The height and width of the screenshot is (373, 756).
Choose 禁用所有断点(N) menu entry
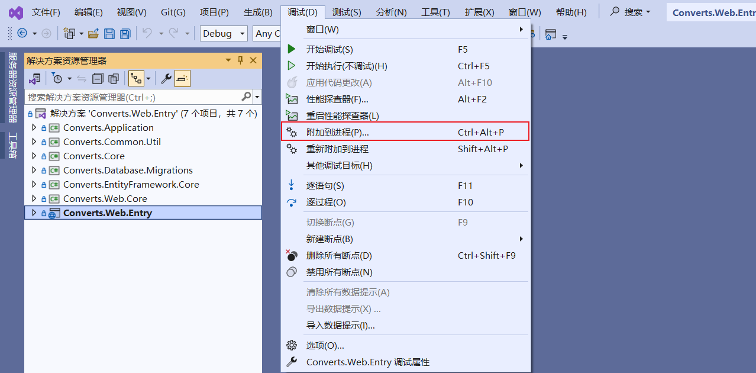[x=406, y=272]
